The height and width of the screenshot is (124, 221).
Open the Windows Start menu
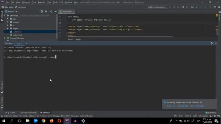pos(4,121)
